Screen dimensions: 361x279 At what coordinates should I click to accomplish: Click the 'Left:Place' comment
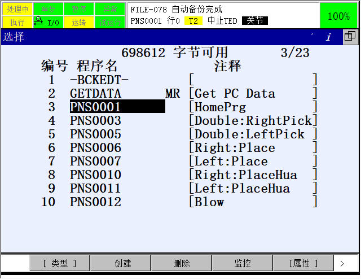231,161
